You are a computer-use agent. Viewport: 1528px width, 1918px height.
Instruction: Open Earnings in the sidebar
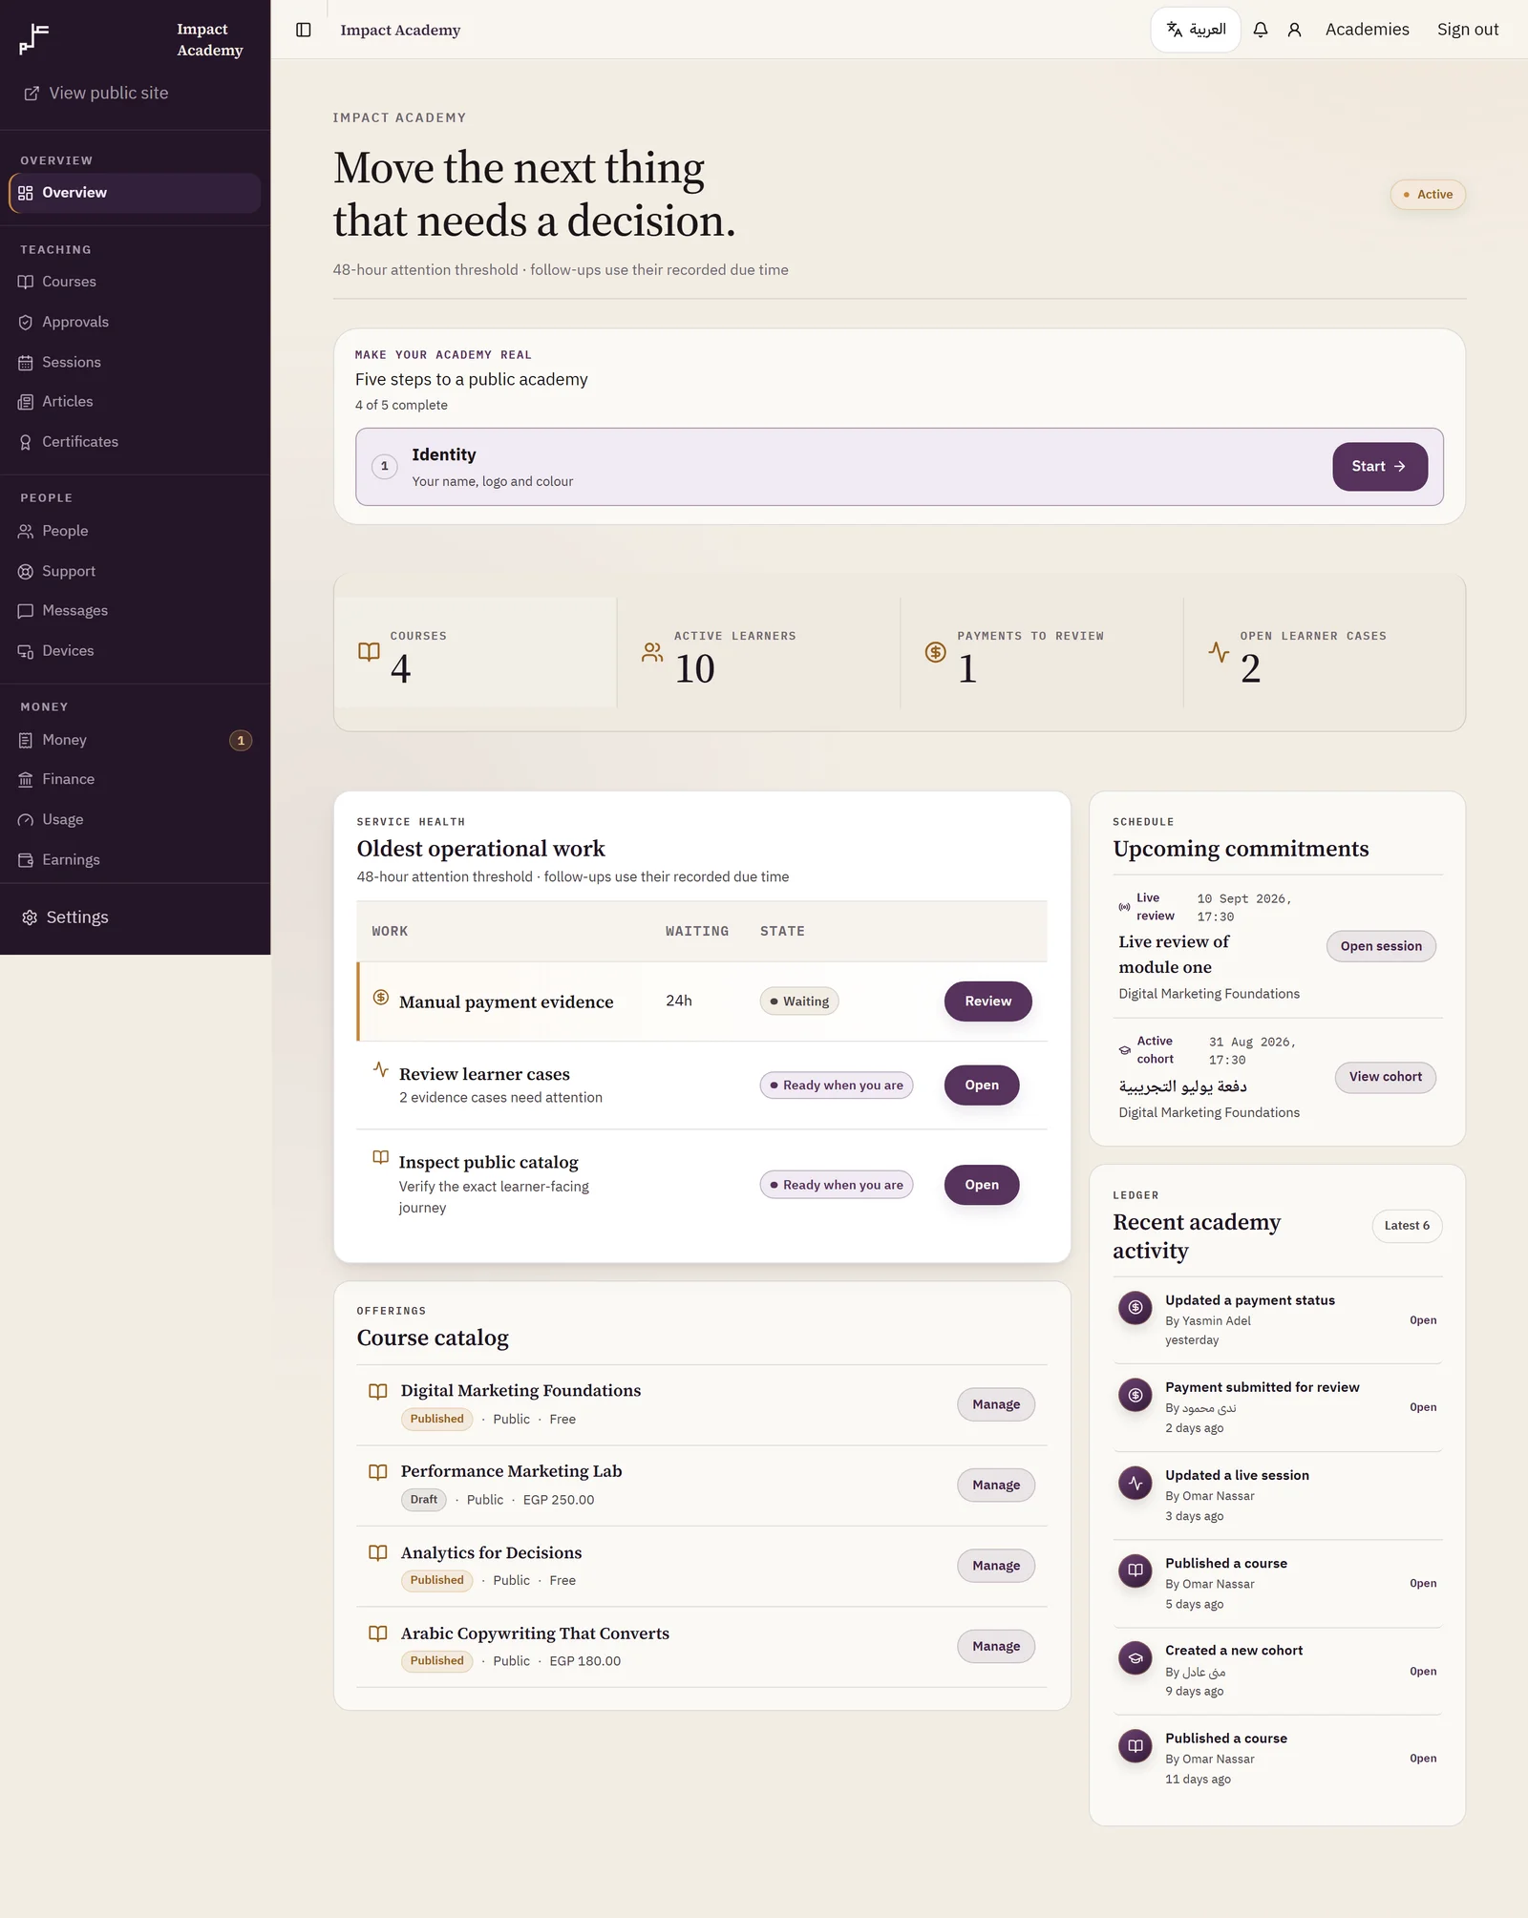coord(135,859)
